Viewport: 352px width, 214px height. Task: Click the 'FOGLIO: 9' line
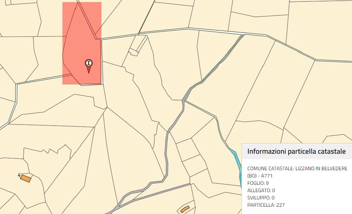[258, 183]
